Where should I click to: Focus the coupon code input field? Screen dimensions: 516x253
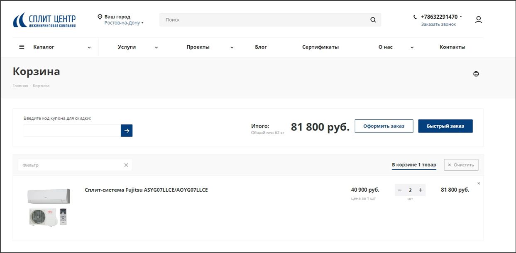[72, 130]
